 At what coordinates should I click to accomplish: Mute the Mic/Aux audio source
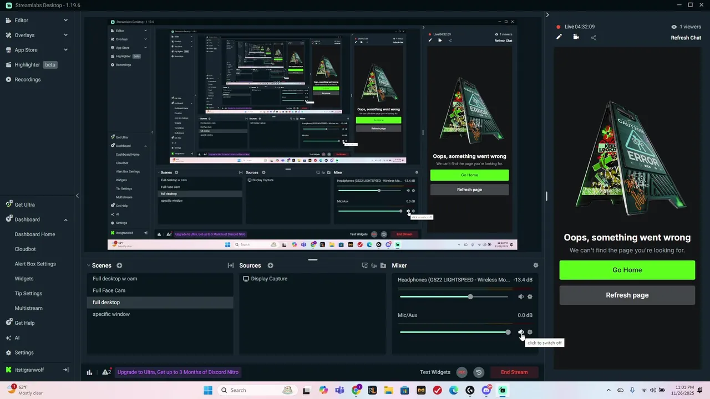[x=521, y=332]
